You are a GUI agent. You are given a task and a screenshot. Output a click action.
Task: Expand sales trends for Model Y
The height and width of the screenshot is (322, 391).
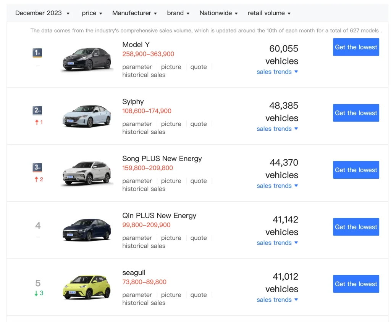click(277, 72)
